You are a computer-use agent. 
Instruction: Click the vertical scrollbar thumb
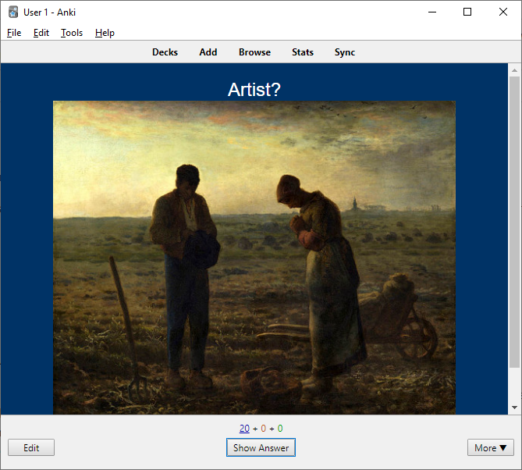[x=514, y=223]
